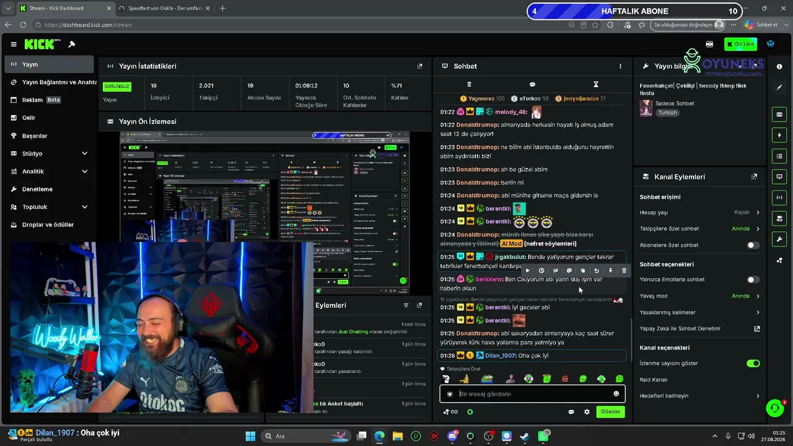Click the list icon in right sidebar
This screenshot has height=446, width=793.
(779, 156)
